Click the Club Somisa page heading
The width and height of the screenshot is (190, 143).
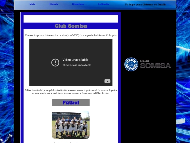(x=71, y=26)
